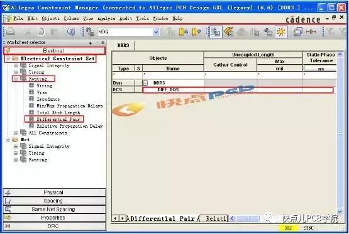The height and width of the screenshot is (234, 349).
Task: Select Total Etch Length worksheet
Action: [58, 113]
